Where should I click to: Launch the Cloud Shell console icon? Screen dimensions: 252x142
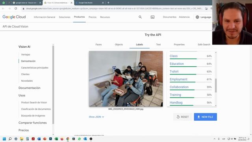coord(152,17)
